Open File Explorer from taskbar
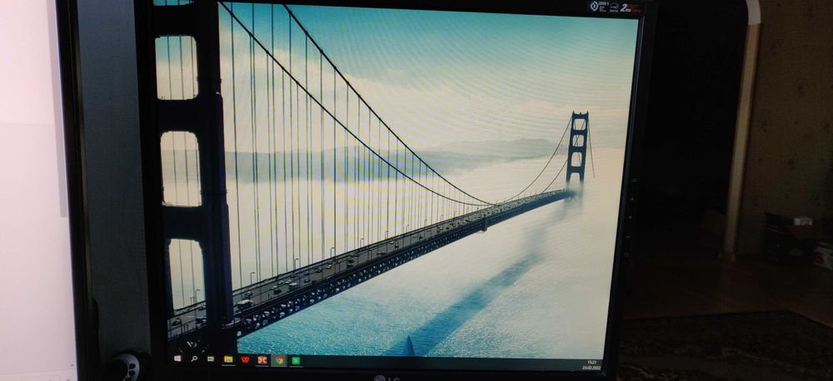The width and height of the screenshot is (833, 381). pyautogui.click(x=228, y=359)
